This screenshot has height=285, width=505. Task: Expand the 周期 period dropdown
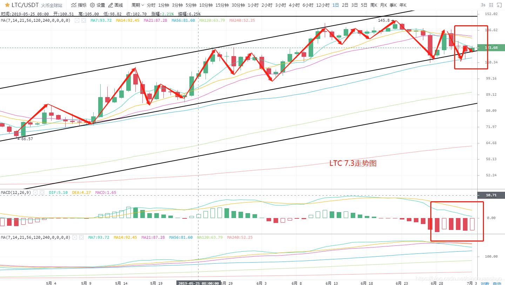point(137,5)
